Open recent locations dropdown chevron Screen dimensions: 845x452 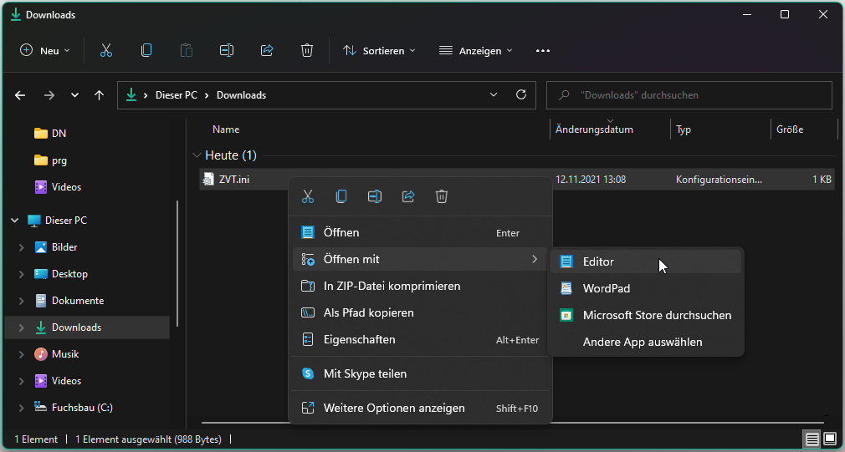click(x=75, y=95)
